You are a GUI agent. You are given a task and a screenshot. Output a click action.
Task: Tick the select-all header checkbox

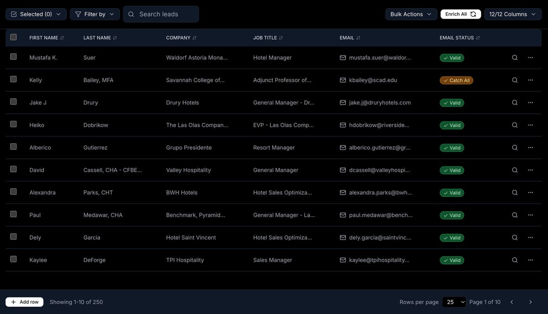pyautogui.click(x=13, y=37)
